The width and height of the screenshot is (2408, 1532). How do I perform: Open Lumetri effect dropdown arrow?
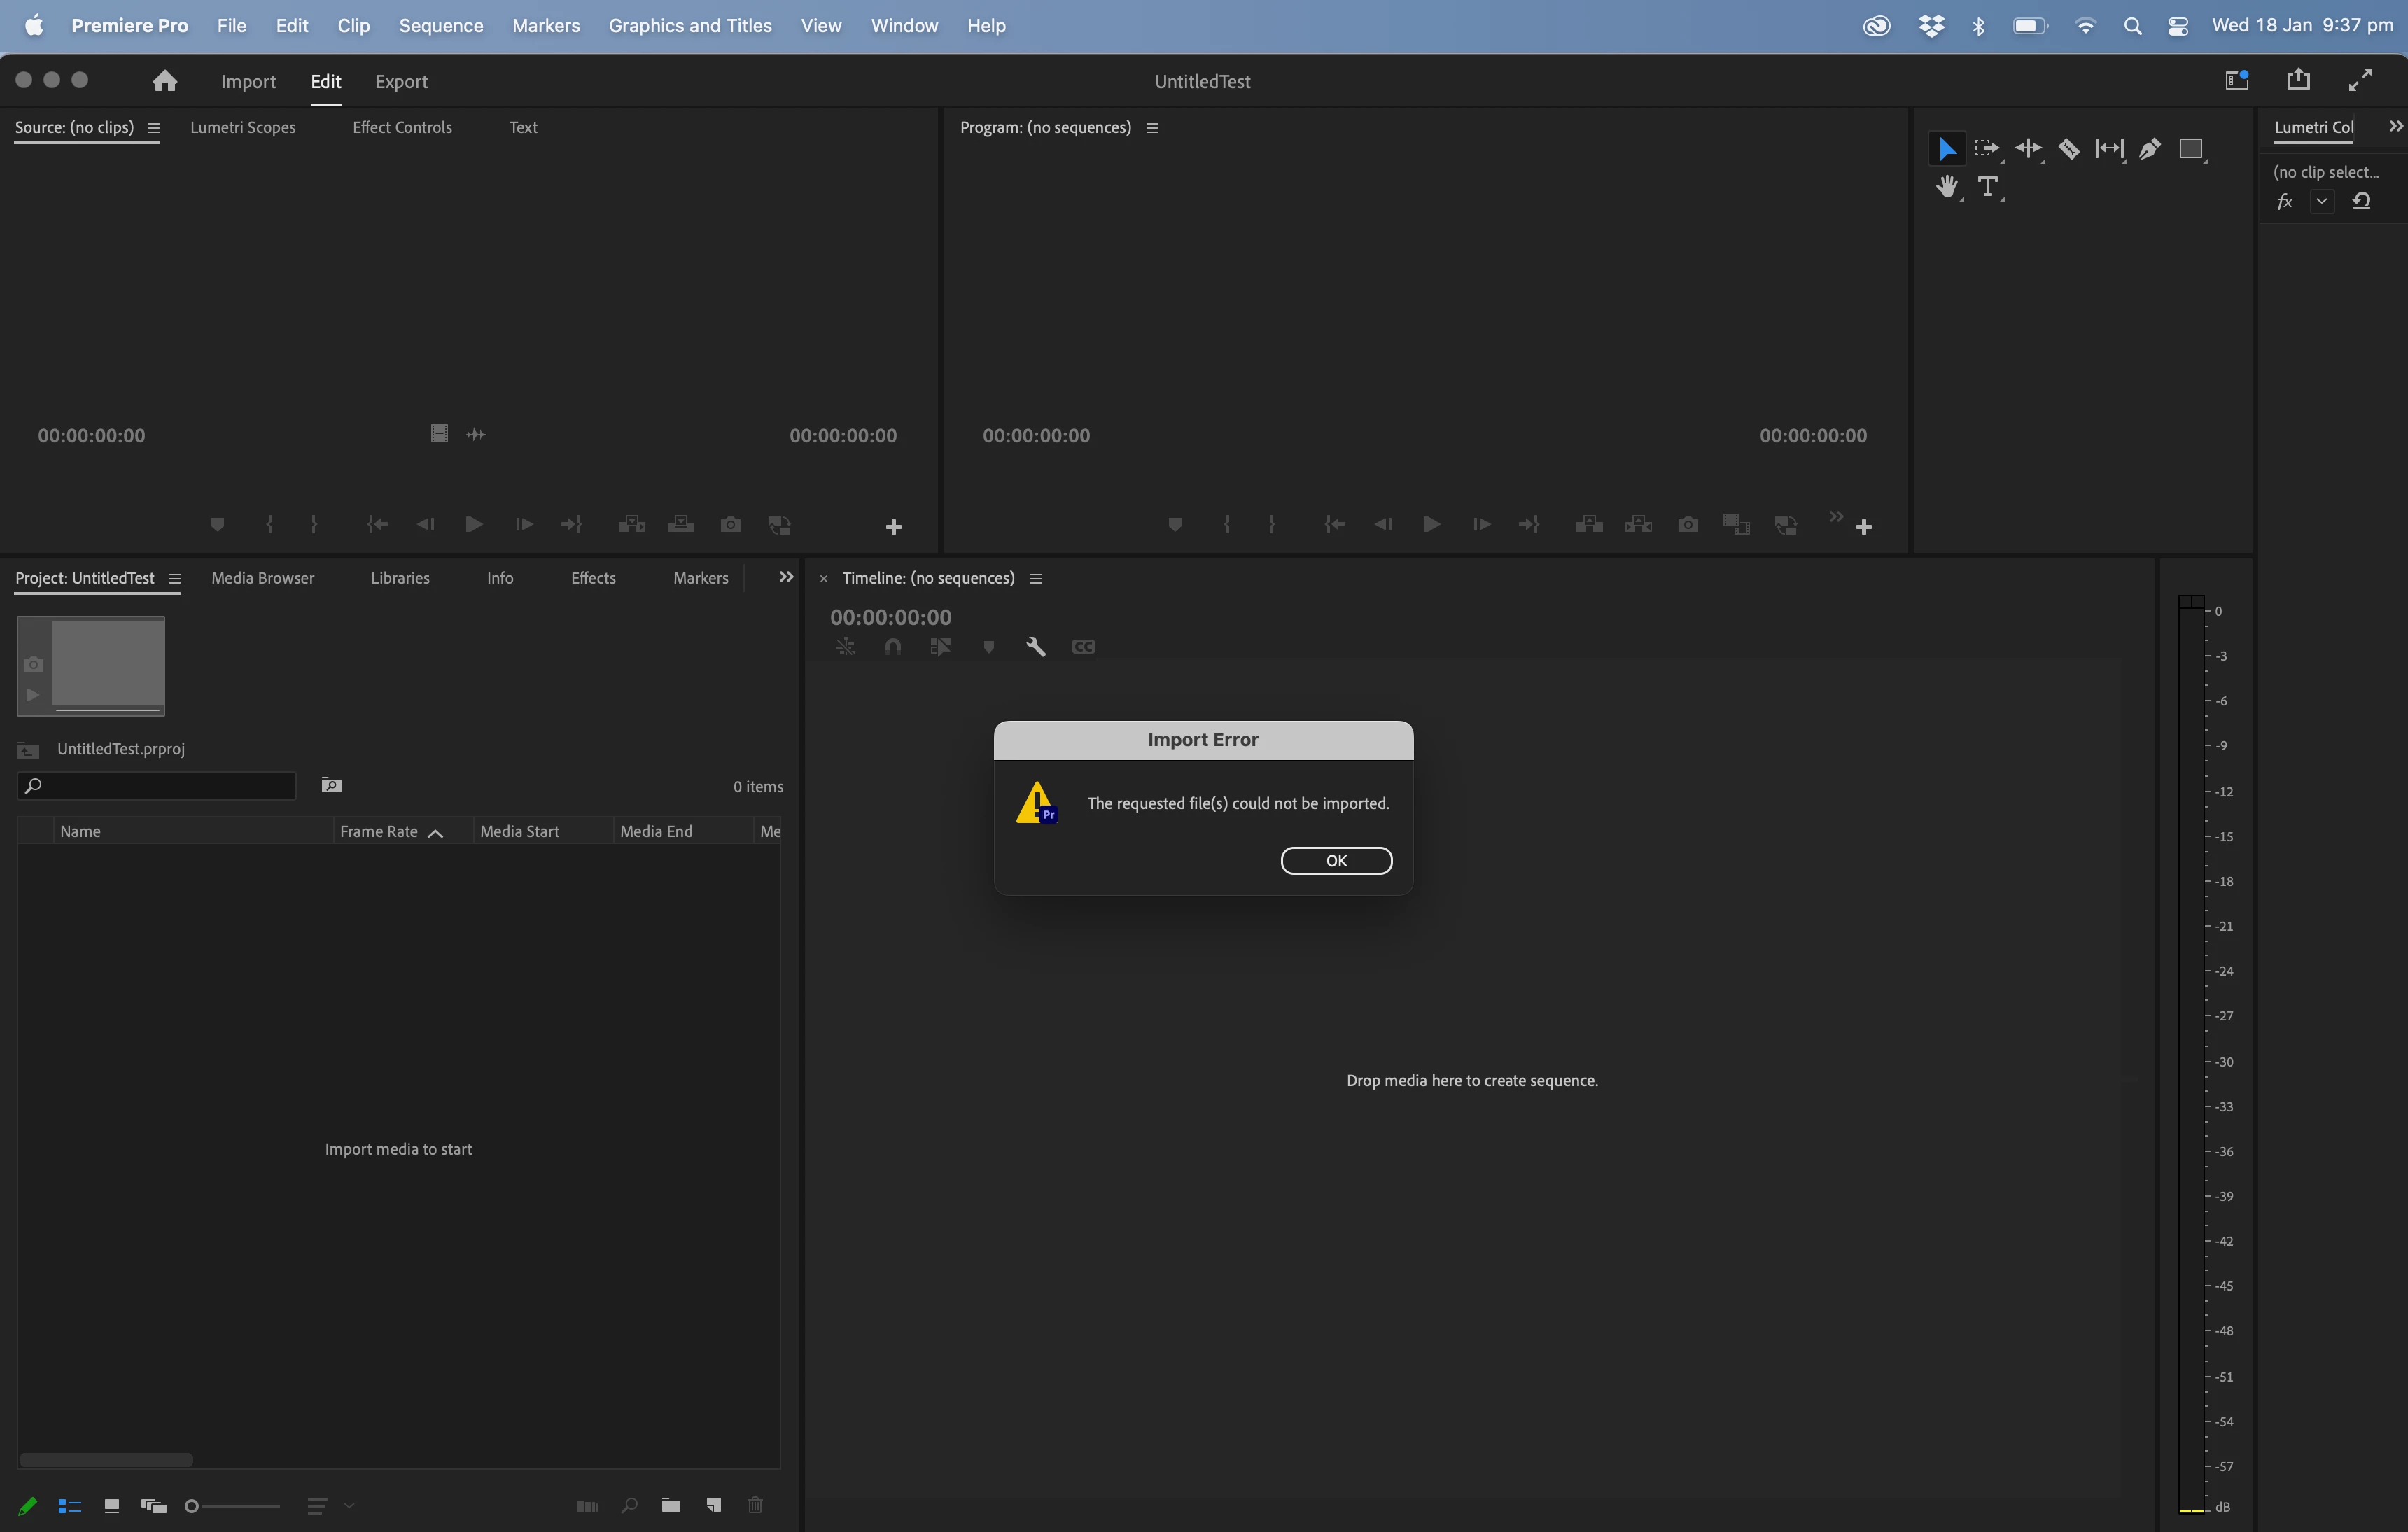2322,201
